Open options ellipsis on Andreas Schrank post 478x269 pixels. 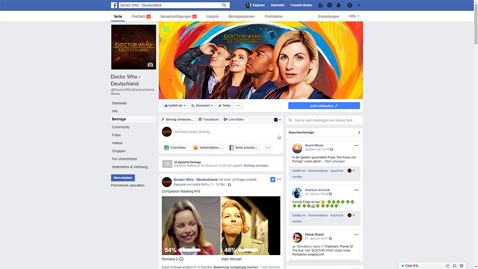click(357, 190)
